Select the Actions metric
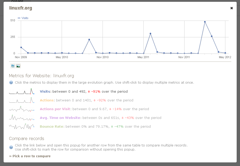 coord(47,100)
